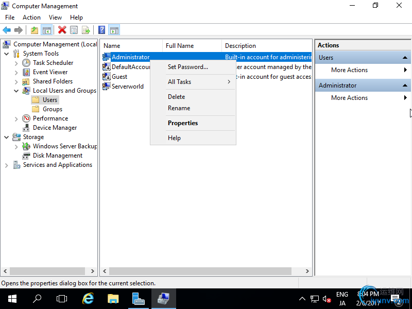Open the Help menu in menu bar
The height and width of the screenshot is (309, 412).
pos(76,18)
